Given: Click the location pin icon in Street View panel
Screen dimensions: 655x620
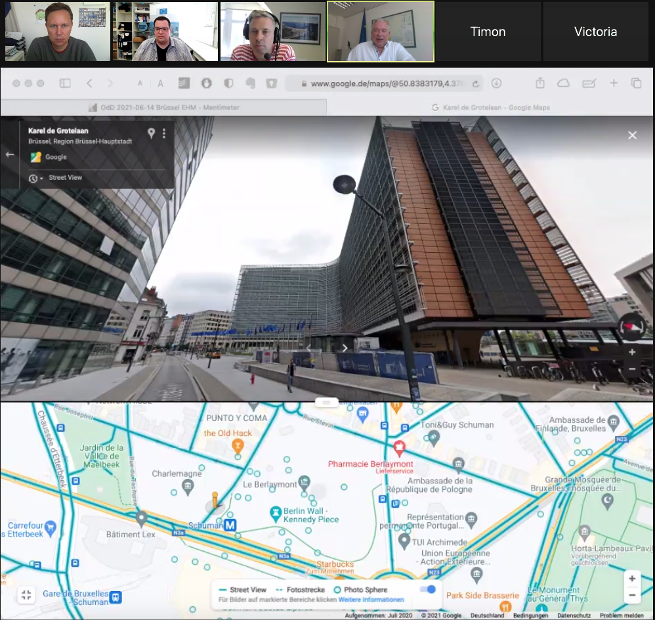Looking at the screenshot, I should (151, 133).
